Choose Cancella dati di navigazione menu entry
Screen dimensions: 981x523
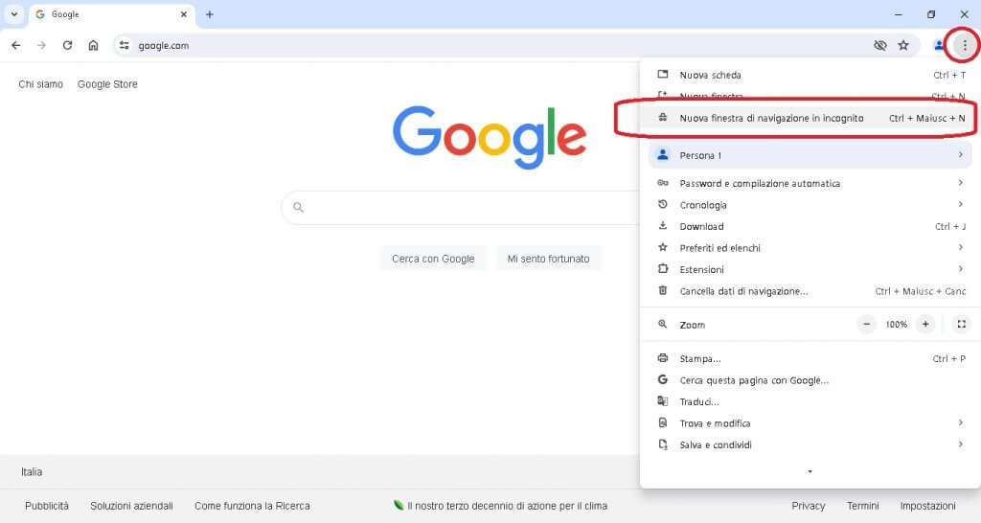[x=743, y=291]
